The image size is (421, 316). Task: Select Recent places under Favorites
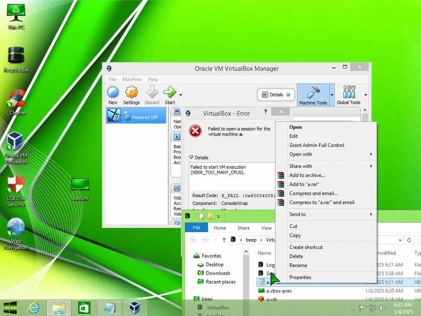(x=221, y=282)
